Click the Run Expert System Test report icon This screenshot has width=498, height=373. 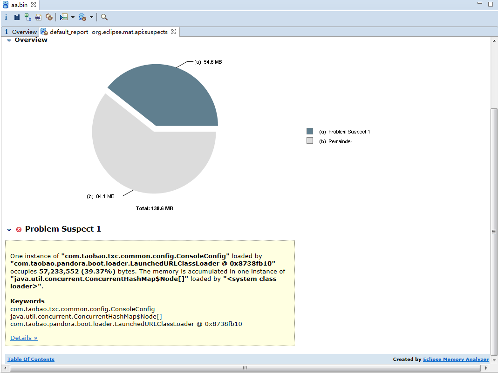click(x=64, y=17)
